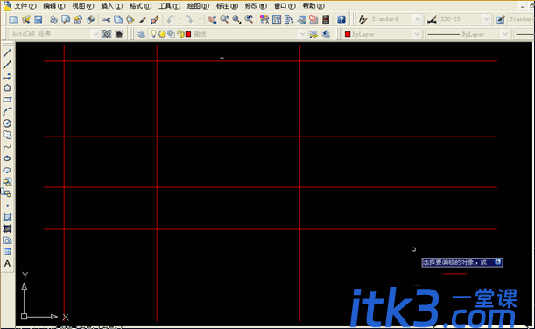The image size is (535, 329).
Task: Expand the layer list dropdown
Action: point(302,34)
